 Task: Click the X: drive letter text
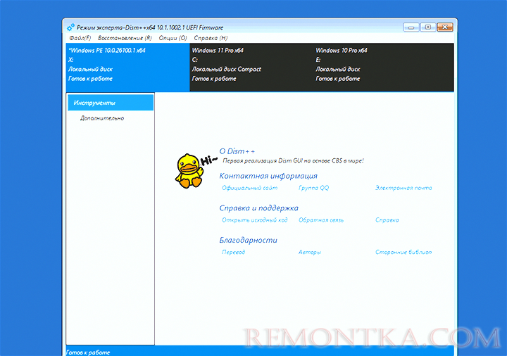click(x=71, y=60)
